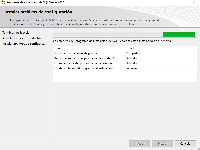Click the disabled Atrás button
Image resolution: width=200 pixels, height=150 pixels.
tap(140, 144)
